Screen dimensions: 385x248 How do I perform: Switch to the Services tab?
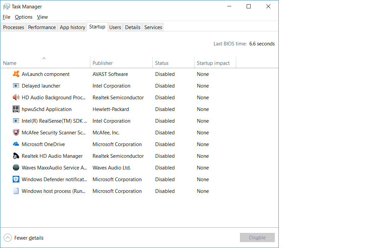coord(153,27)
